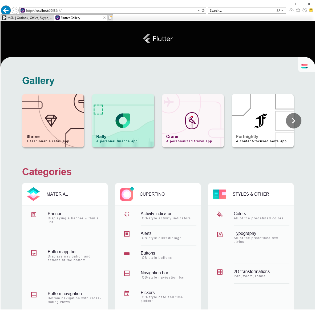Click the Alerts square icon
Screen dimensions: 315x310
127,234
